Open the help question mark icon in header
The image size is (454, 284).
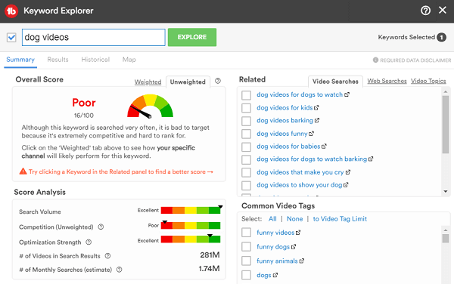pyautogui.click(x=425, y=11)
